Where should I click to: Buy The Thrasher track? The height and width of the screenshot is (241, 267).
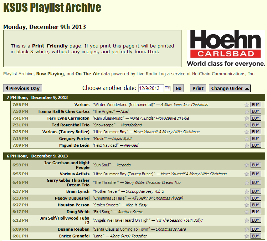click(x=256, y=182)
